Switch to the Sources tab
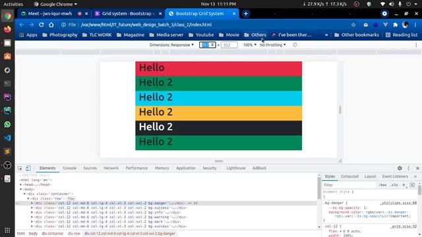The image size is (422, 237). tap(90, 169)
